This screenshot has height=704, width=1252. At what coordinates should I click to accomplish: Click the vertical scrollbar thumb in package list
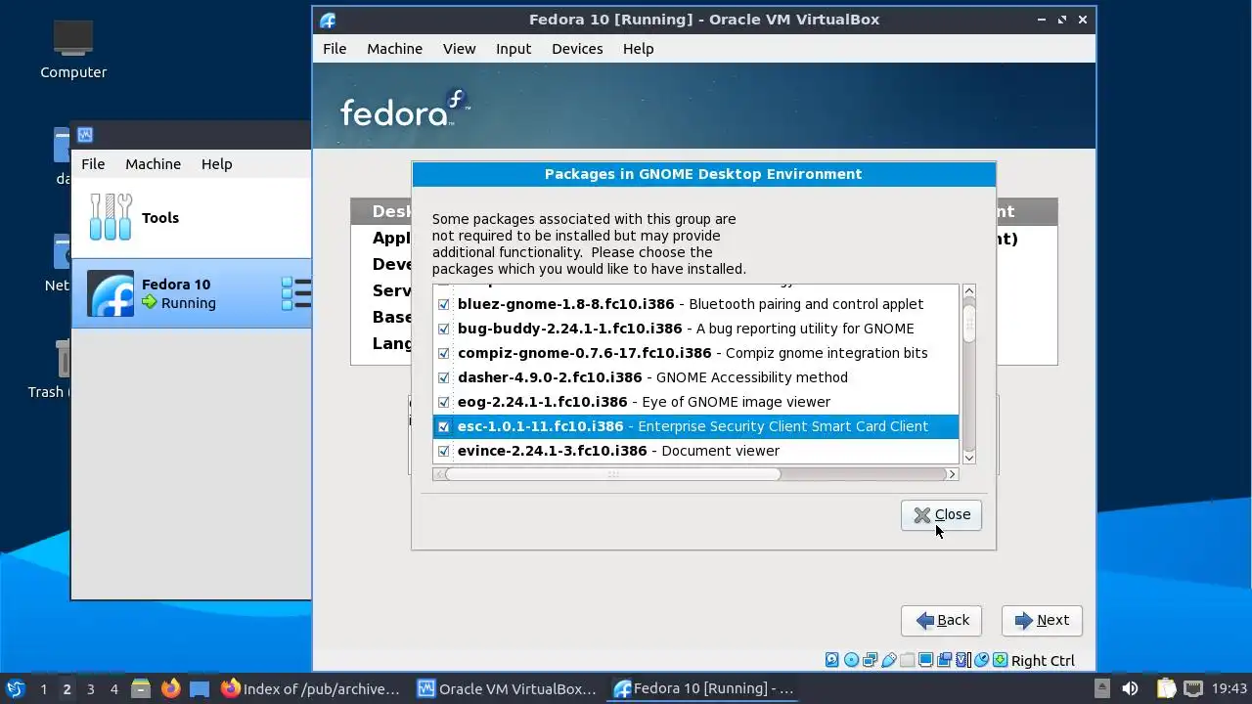tap(969, 324)
